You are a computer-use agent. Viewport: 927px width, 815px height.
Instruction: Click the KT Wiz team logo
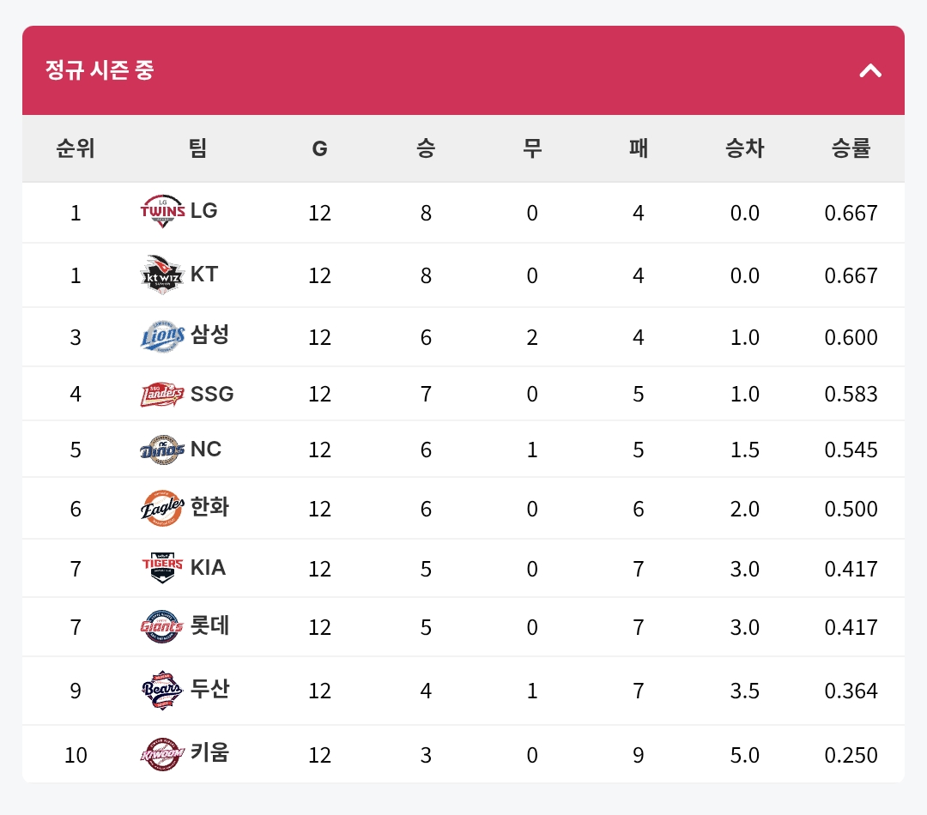click(x=162, y=275)
